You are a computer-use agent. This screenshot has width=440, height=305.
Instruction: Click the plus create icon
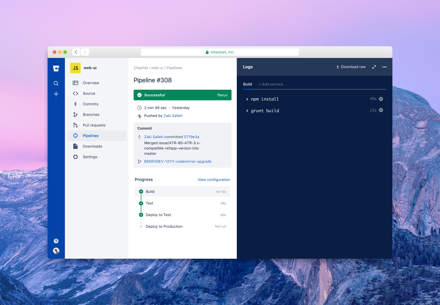pos(56,94)
